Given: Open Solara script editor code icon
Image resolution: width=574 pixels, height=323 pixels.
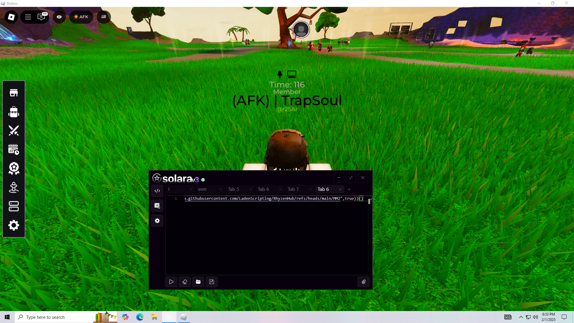Looking at the screenshot, I should [157, 191].
